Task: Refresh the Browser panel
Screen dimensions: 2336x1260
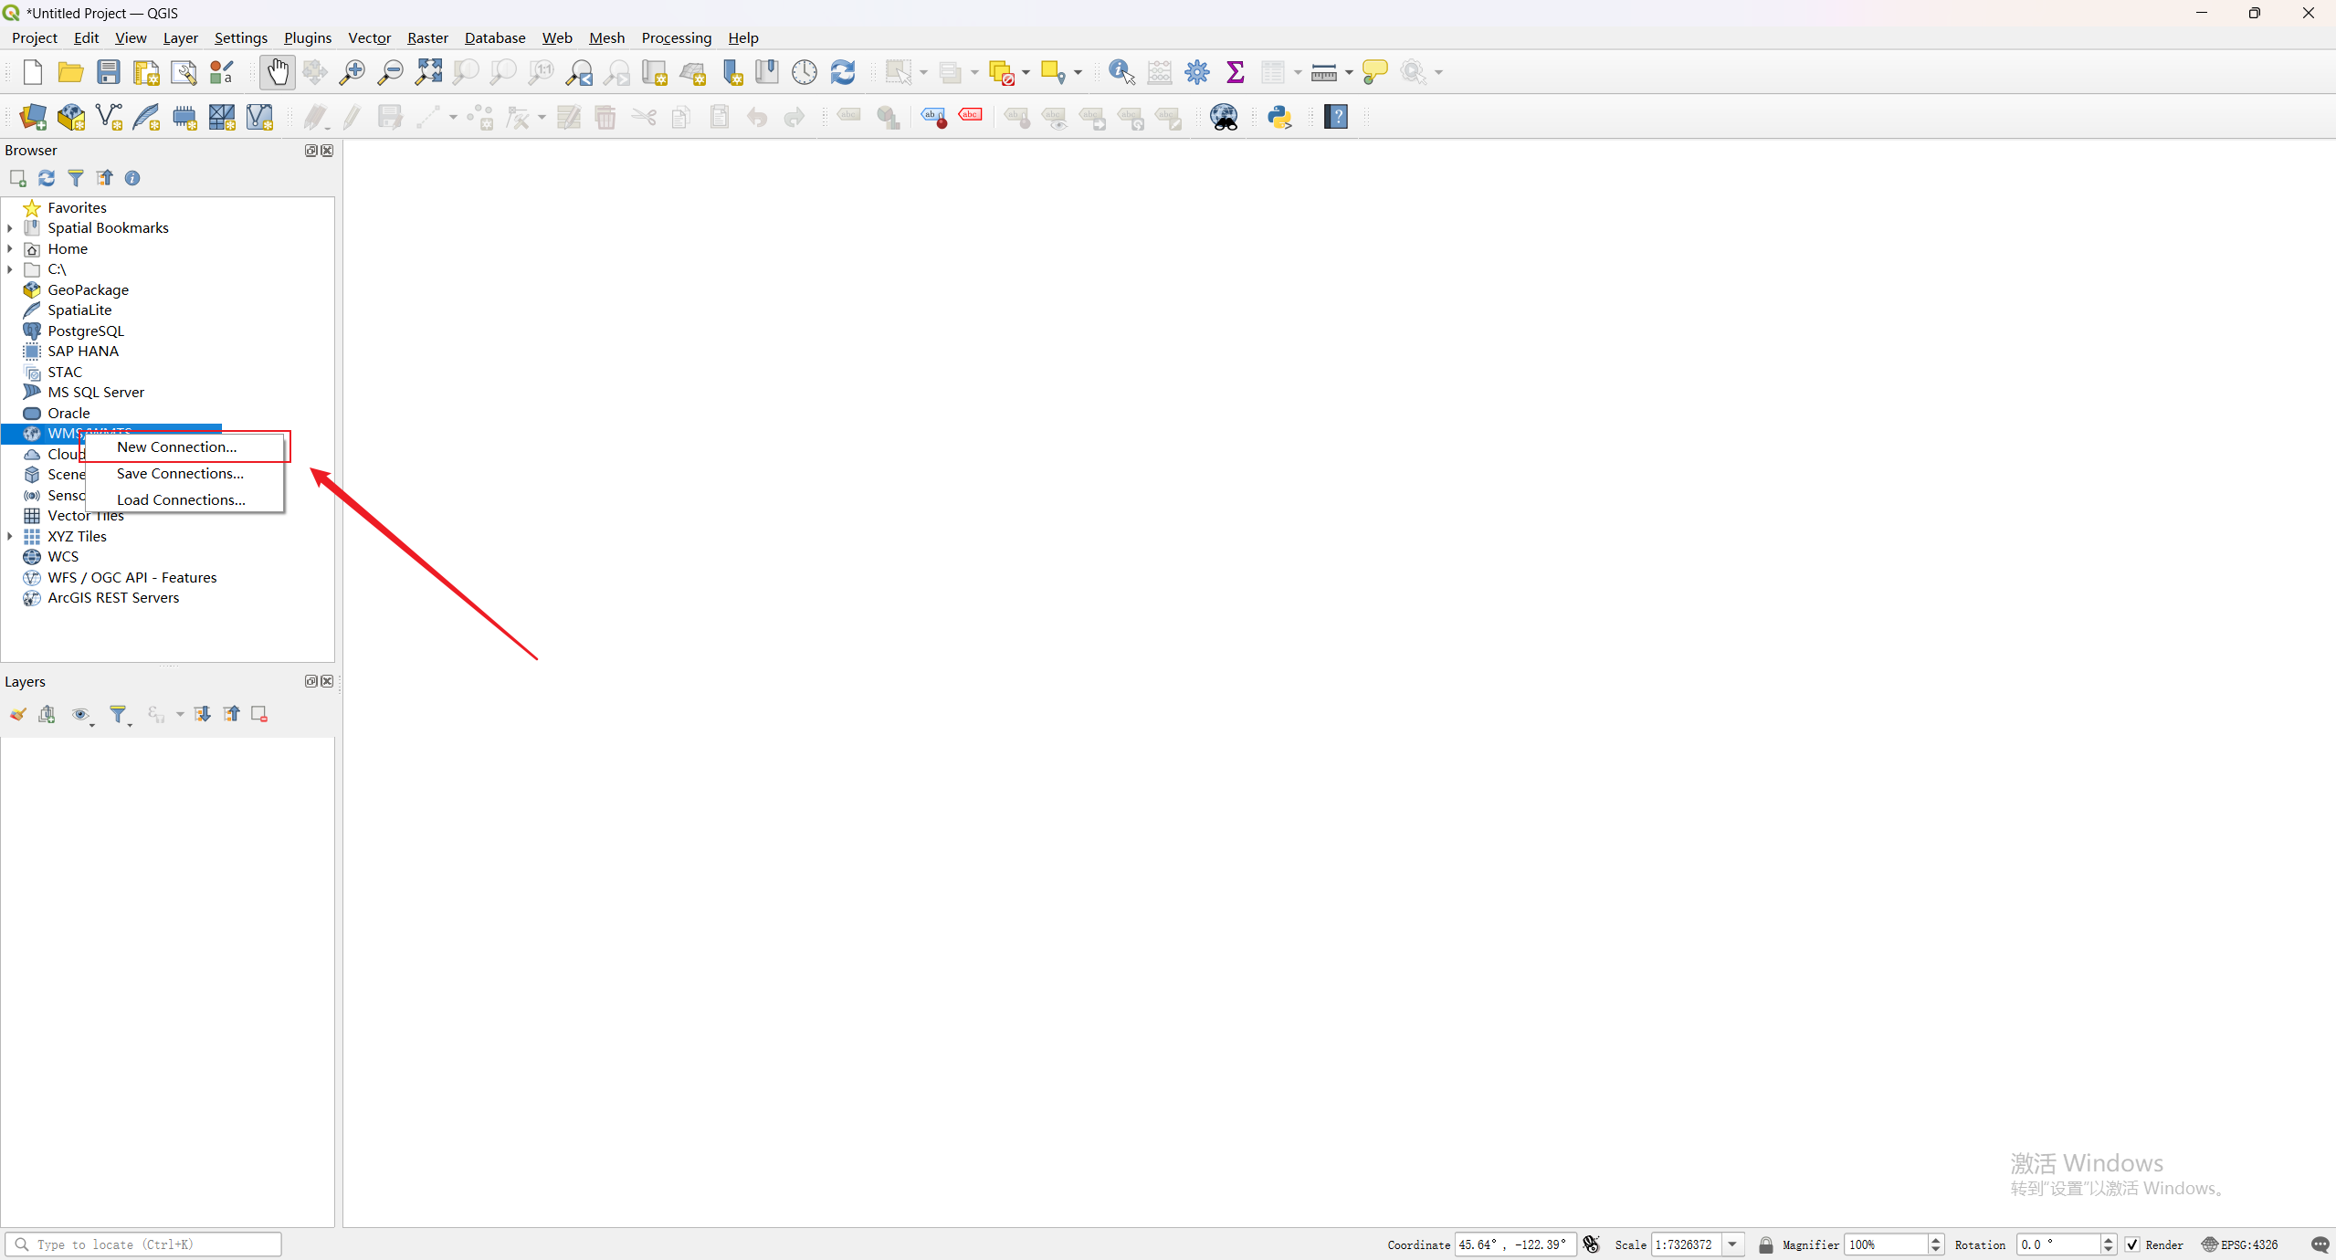Action: 47,178
